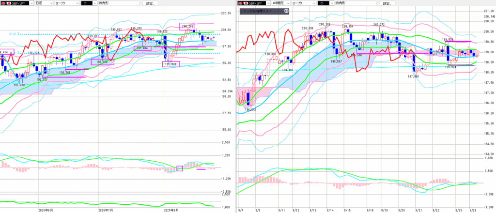Click the 設定 button on the 4-hour chart
The width and height of the screenshot is (496, 213).
[x=387, y=3]
